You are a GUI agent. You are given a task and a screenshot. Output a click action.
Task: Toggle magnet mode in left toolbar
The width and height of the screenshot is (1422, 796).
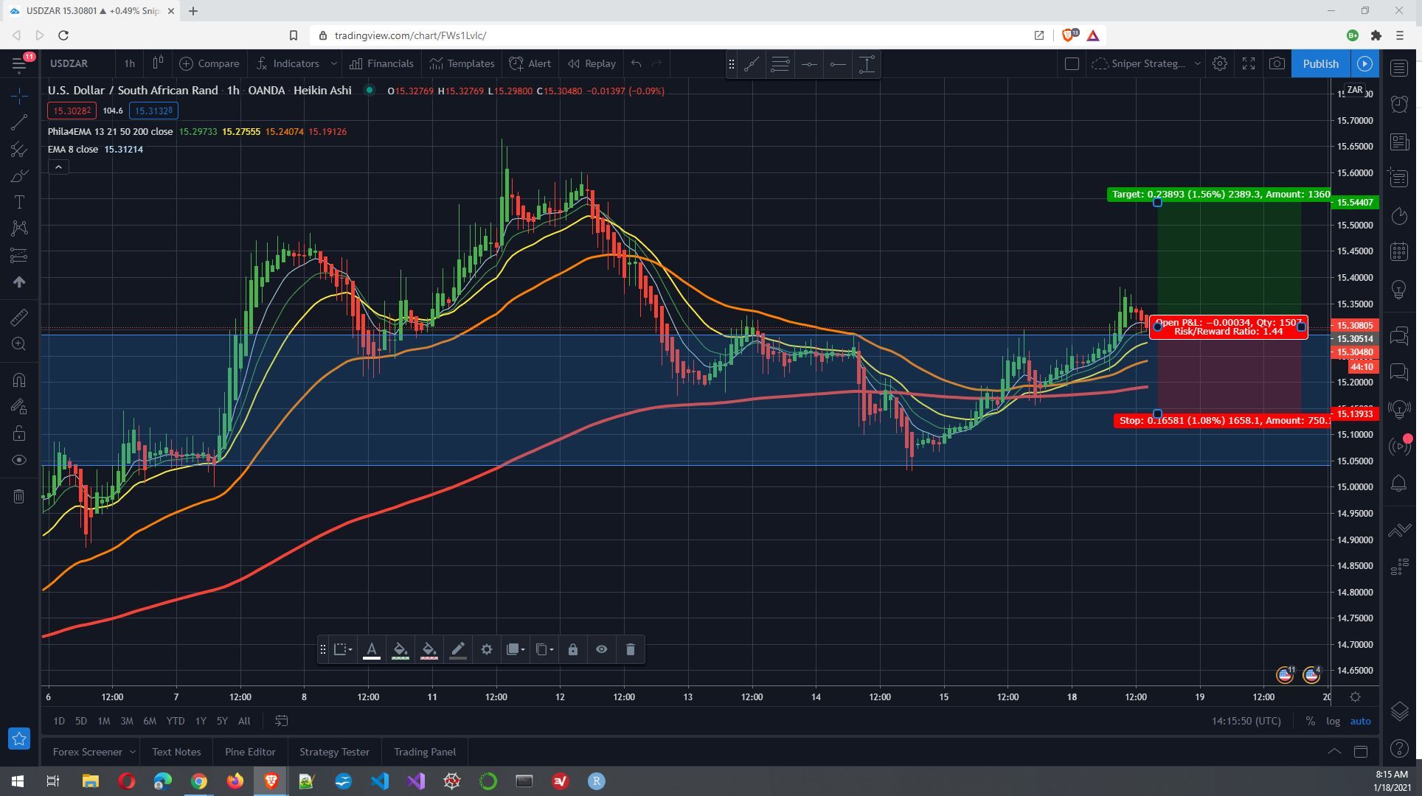point(19,380)
